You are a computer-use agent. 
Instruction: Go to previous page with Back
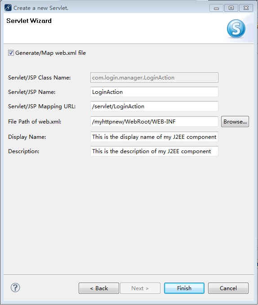(x=99, y=288)
